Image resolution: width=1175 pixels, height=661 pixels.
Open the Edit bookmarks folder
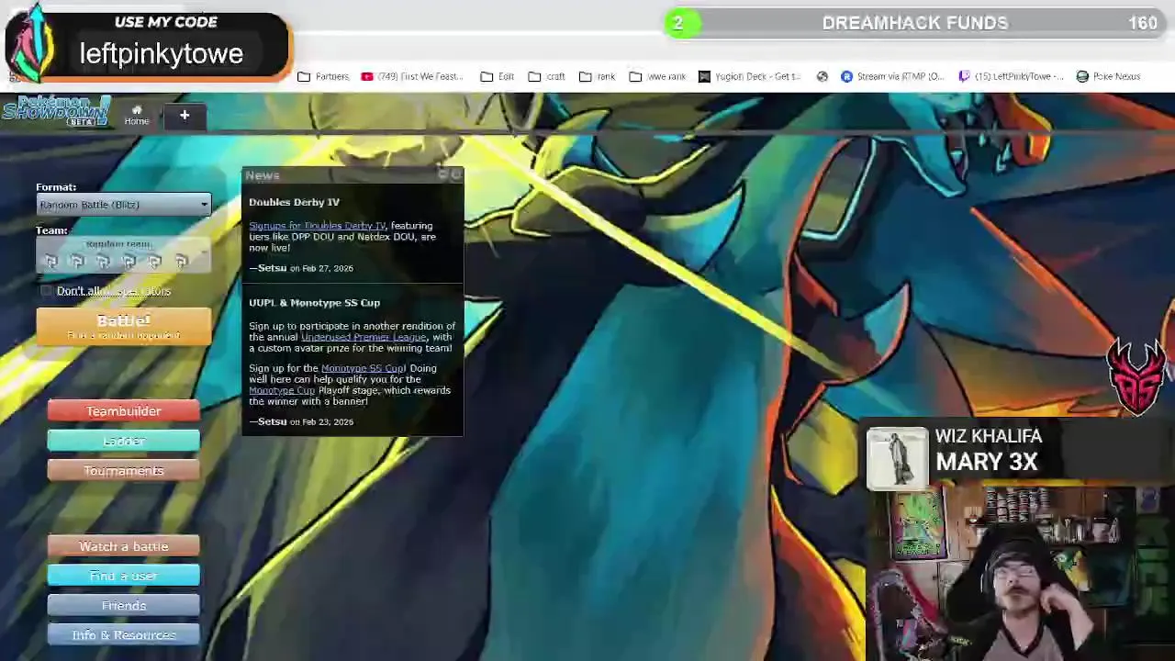[x=498, y=76]
